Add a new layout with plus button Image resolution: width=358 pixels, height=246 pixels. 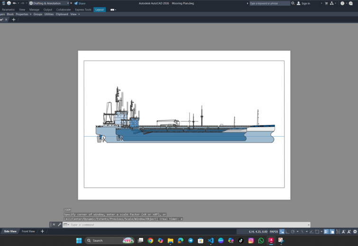42,231
